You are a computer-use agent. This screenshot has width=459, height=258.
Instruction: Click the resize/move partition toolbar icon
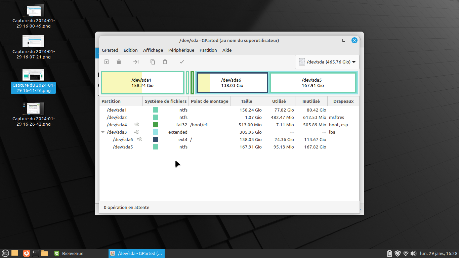pyautogui.click(x=136, y=62)
